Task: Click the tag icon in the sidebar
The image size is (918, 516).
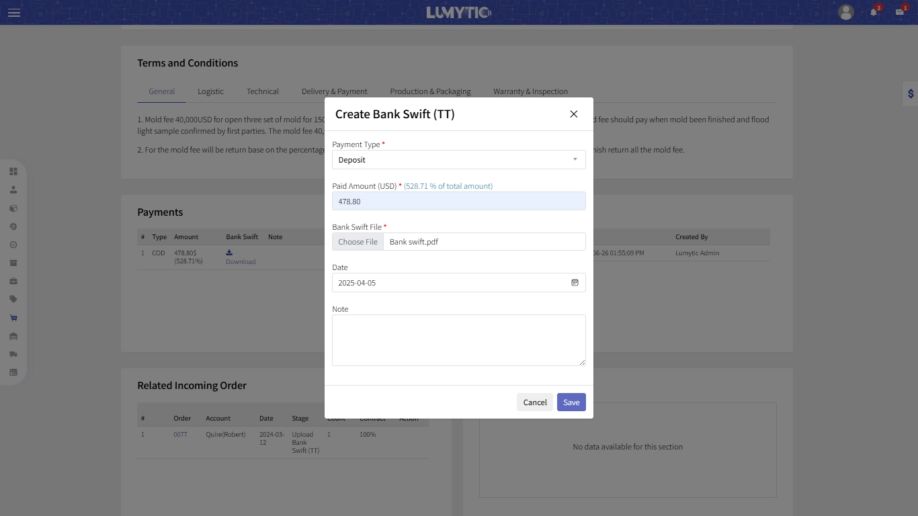Action: (x=13, y=300)
